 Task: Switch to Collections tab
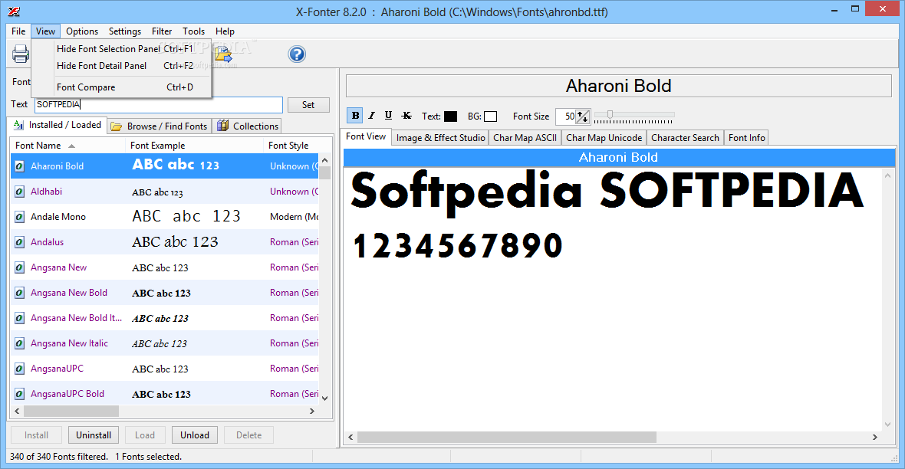[x=248, y=126]
